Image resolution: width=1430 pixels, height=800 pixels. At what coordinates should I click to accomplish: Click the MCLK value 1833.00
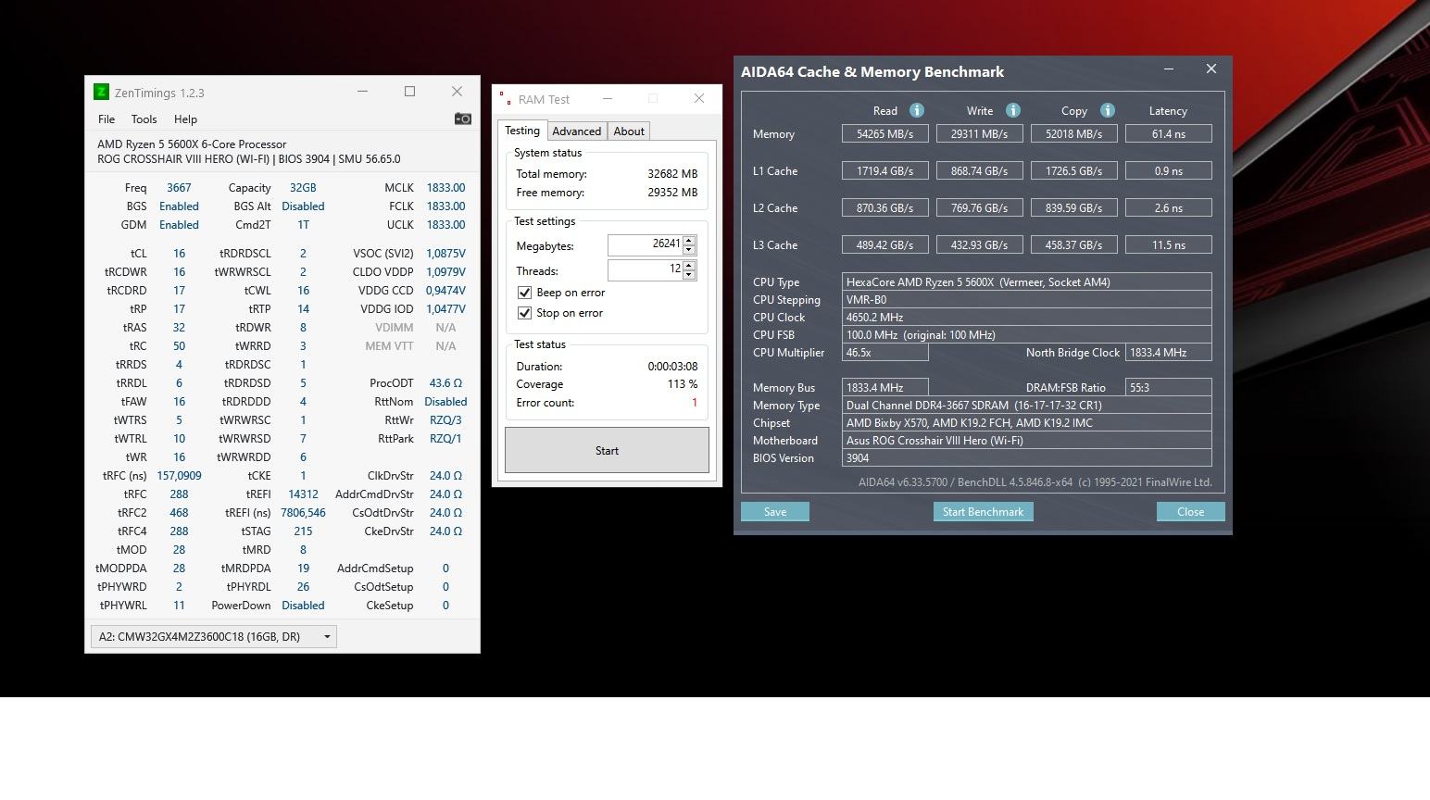[445, 188]
